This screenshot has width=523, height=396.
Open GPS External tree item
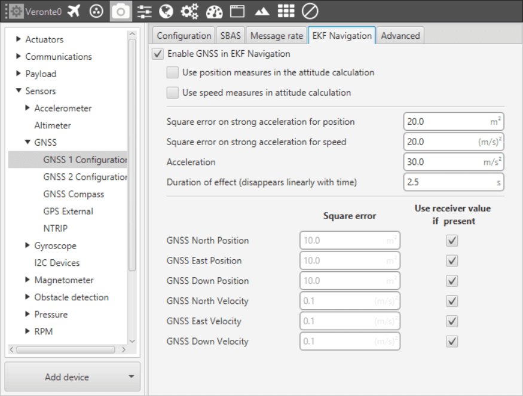click(x=68, y=211)
